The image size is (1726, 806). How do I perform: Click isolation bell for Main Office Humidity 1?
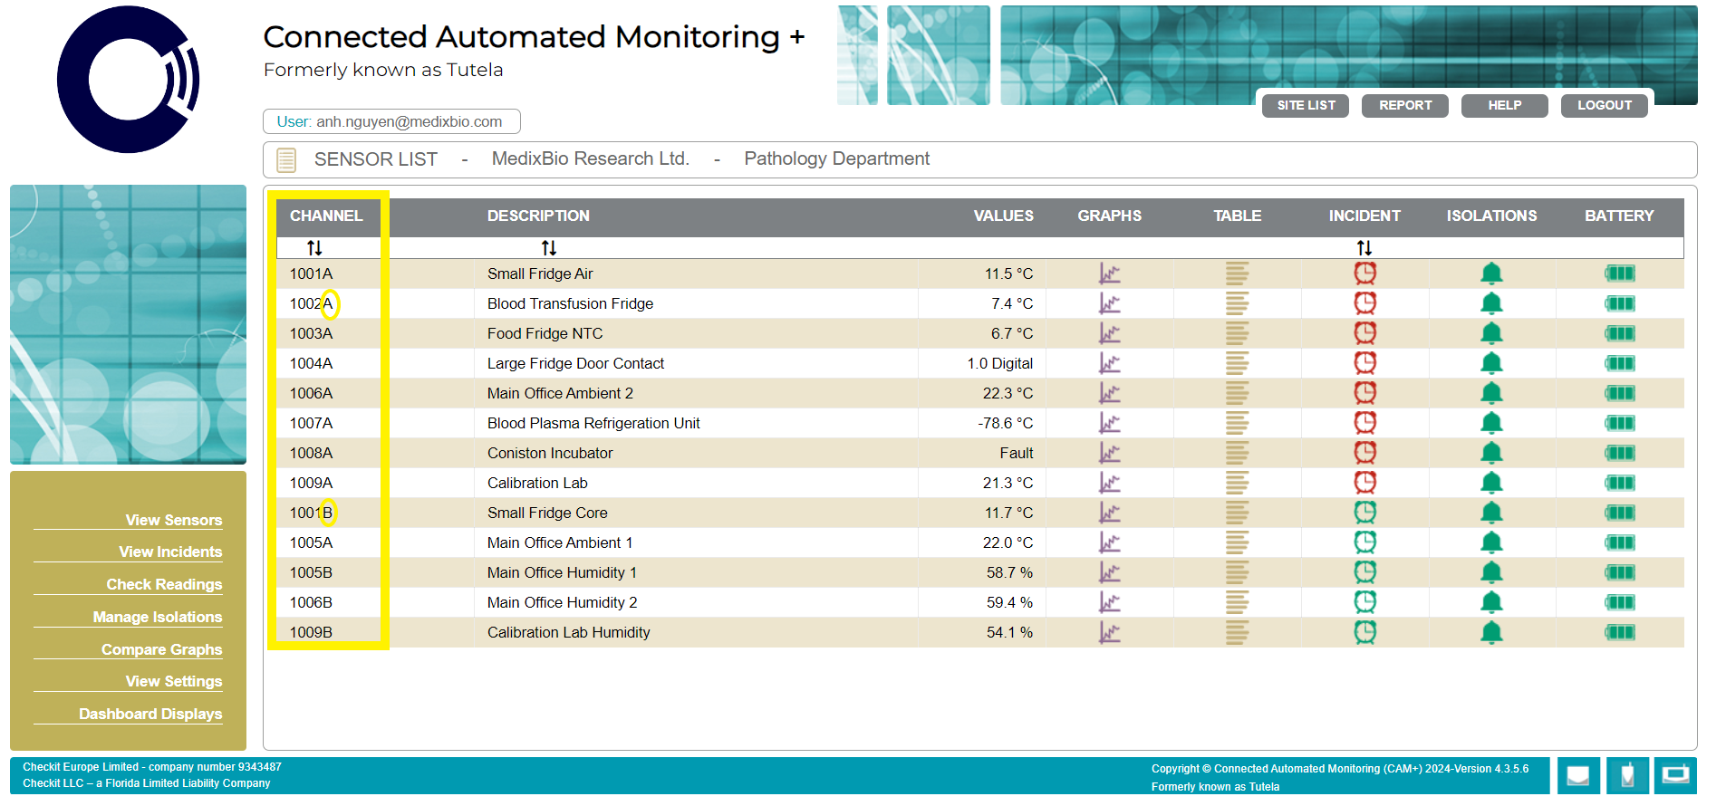pyautogui.click(x=1491, y=572)
